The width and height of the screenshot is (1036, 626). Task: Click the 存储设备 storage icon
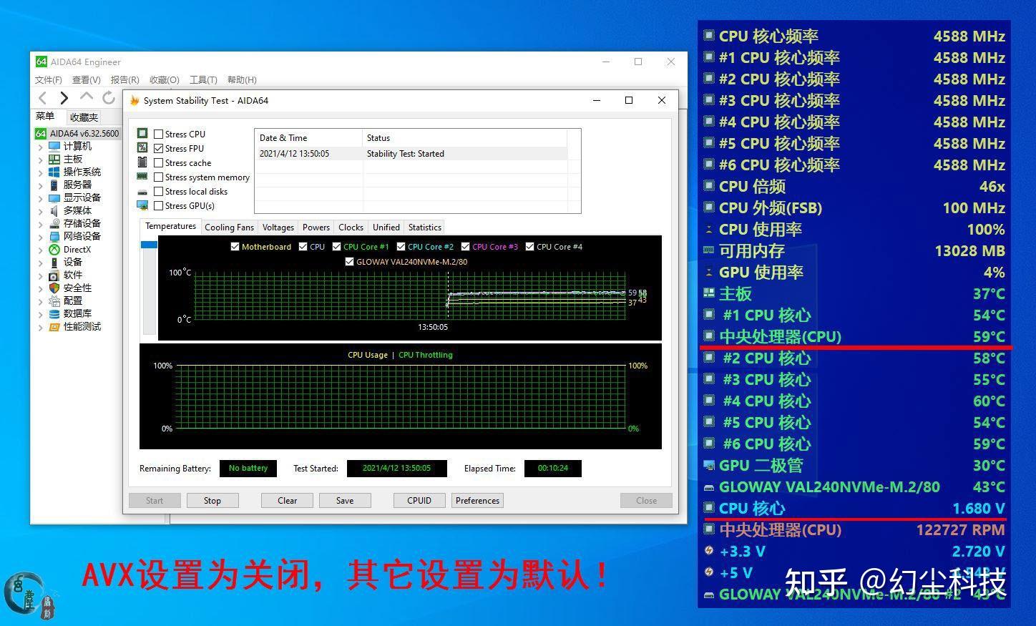click(x=54, y=223)
